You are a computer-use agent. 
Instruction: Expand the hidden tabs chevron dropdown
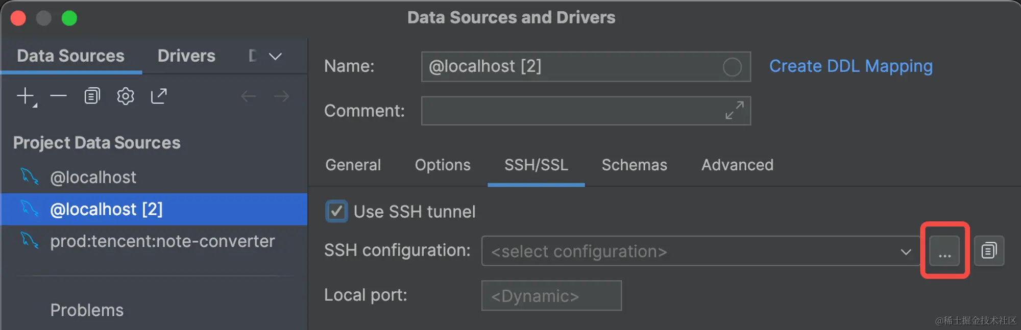pyautogui.click(x=275, y=56)
